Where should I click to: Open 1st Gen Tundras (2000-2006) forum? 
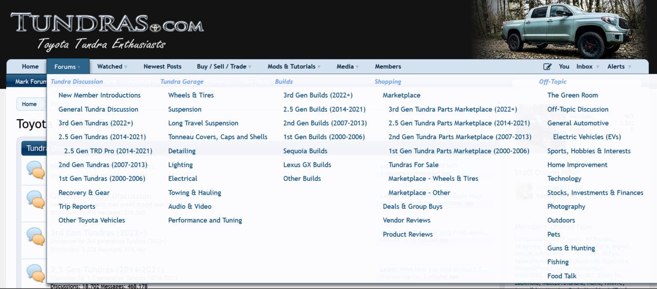[x=102, y=179]
